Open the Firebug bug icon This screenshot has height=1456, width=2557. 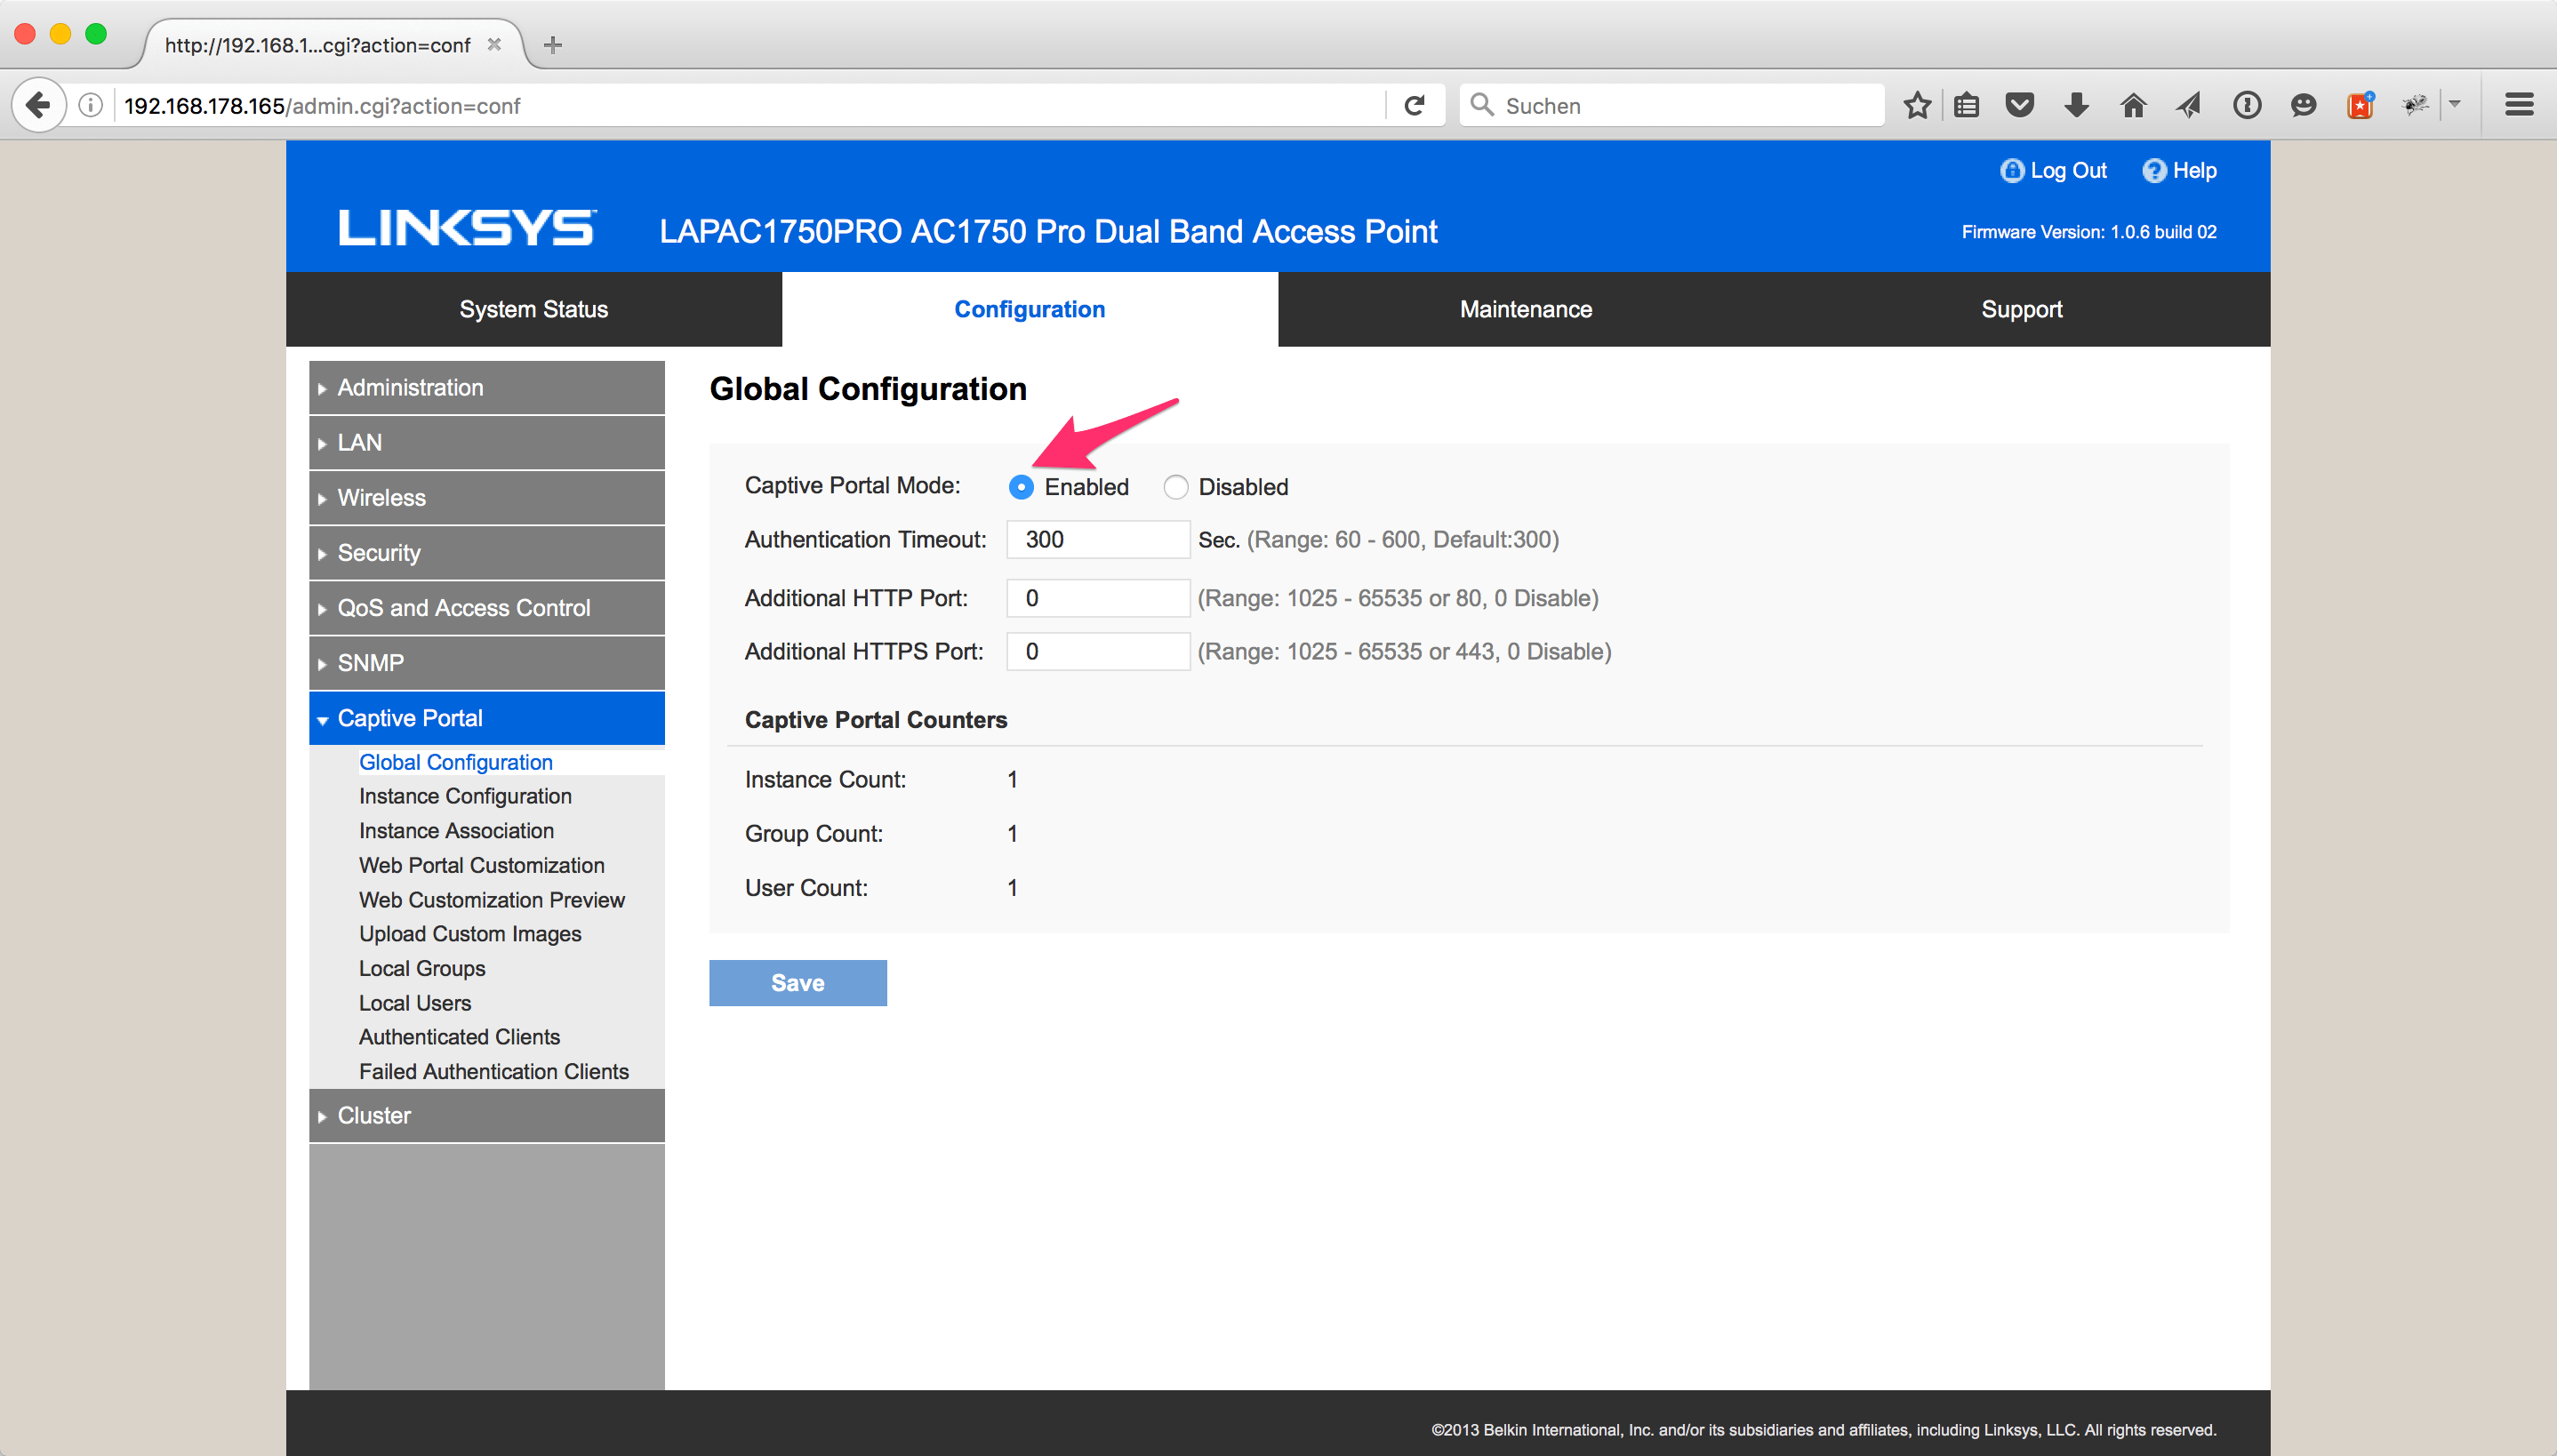coord(2415,105)
